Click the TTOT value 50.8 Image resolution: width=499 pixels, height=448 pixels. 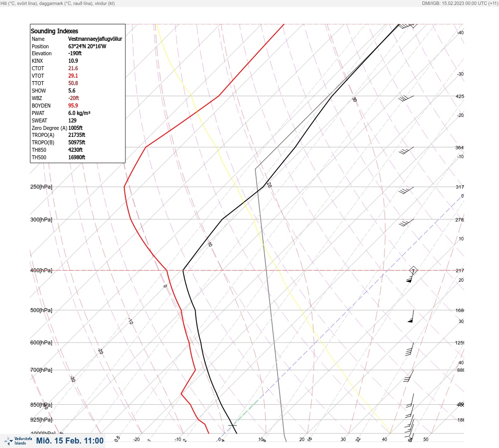point(73,83)
